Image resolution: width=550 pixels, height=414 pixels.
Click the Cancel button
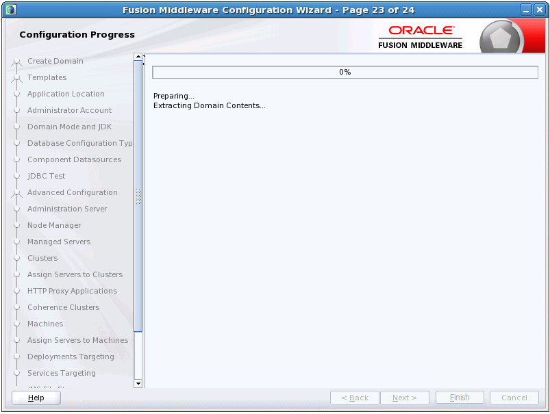(514, 398)
